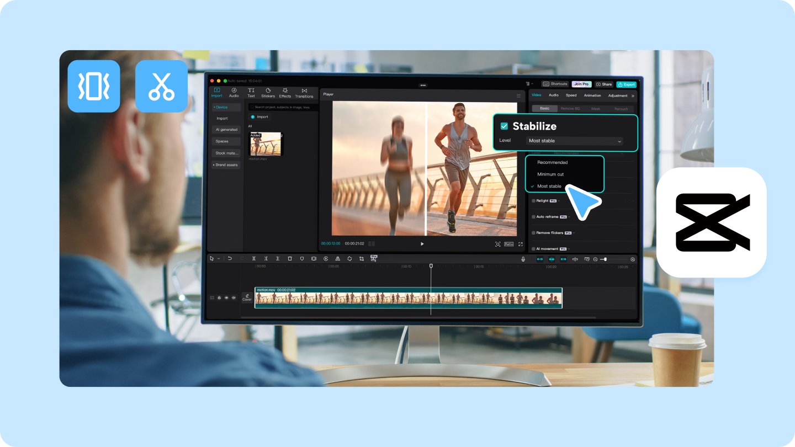
Task: Expand the Brand assets sidebar item
Action: [x=226, y=165]
